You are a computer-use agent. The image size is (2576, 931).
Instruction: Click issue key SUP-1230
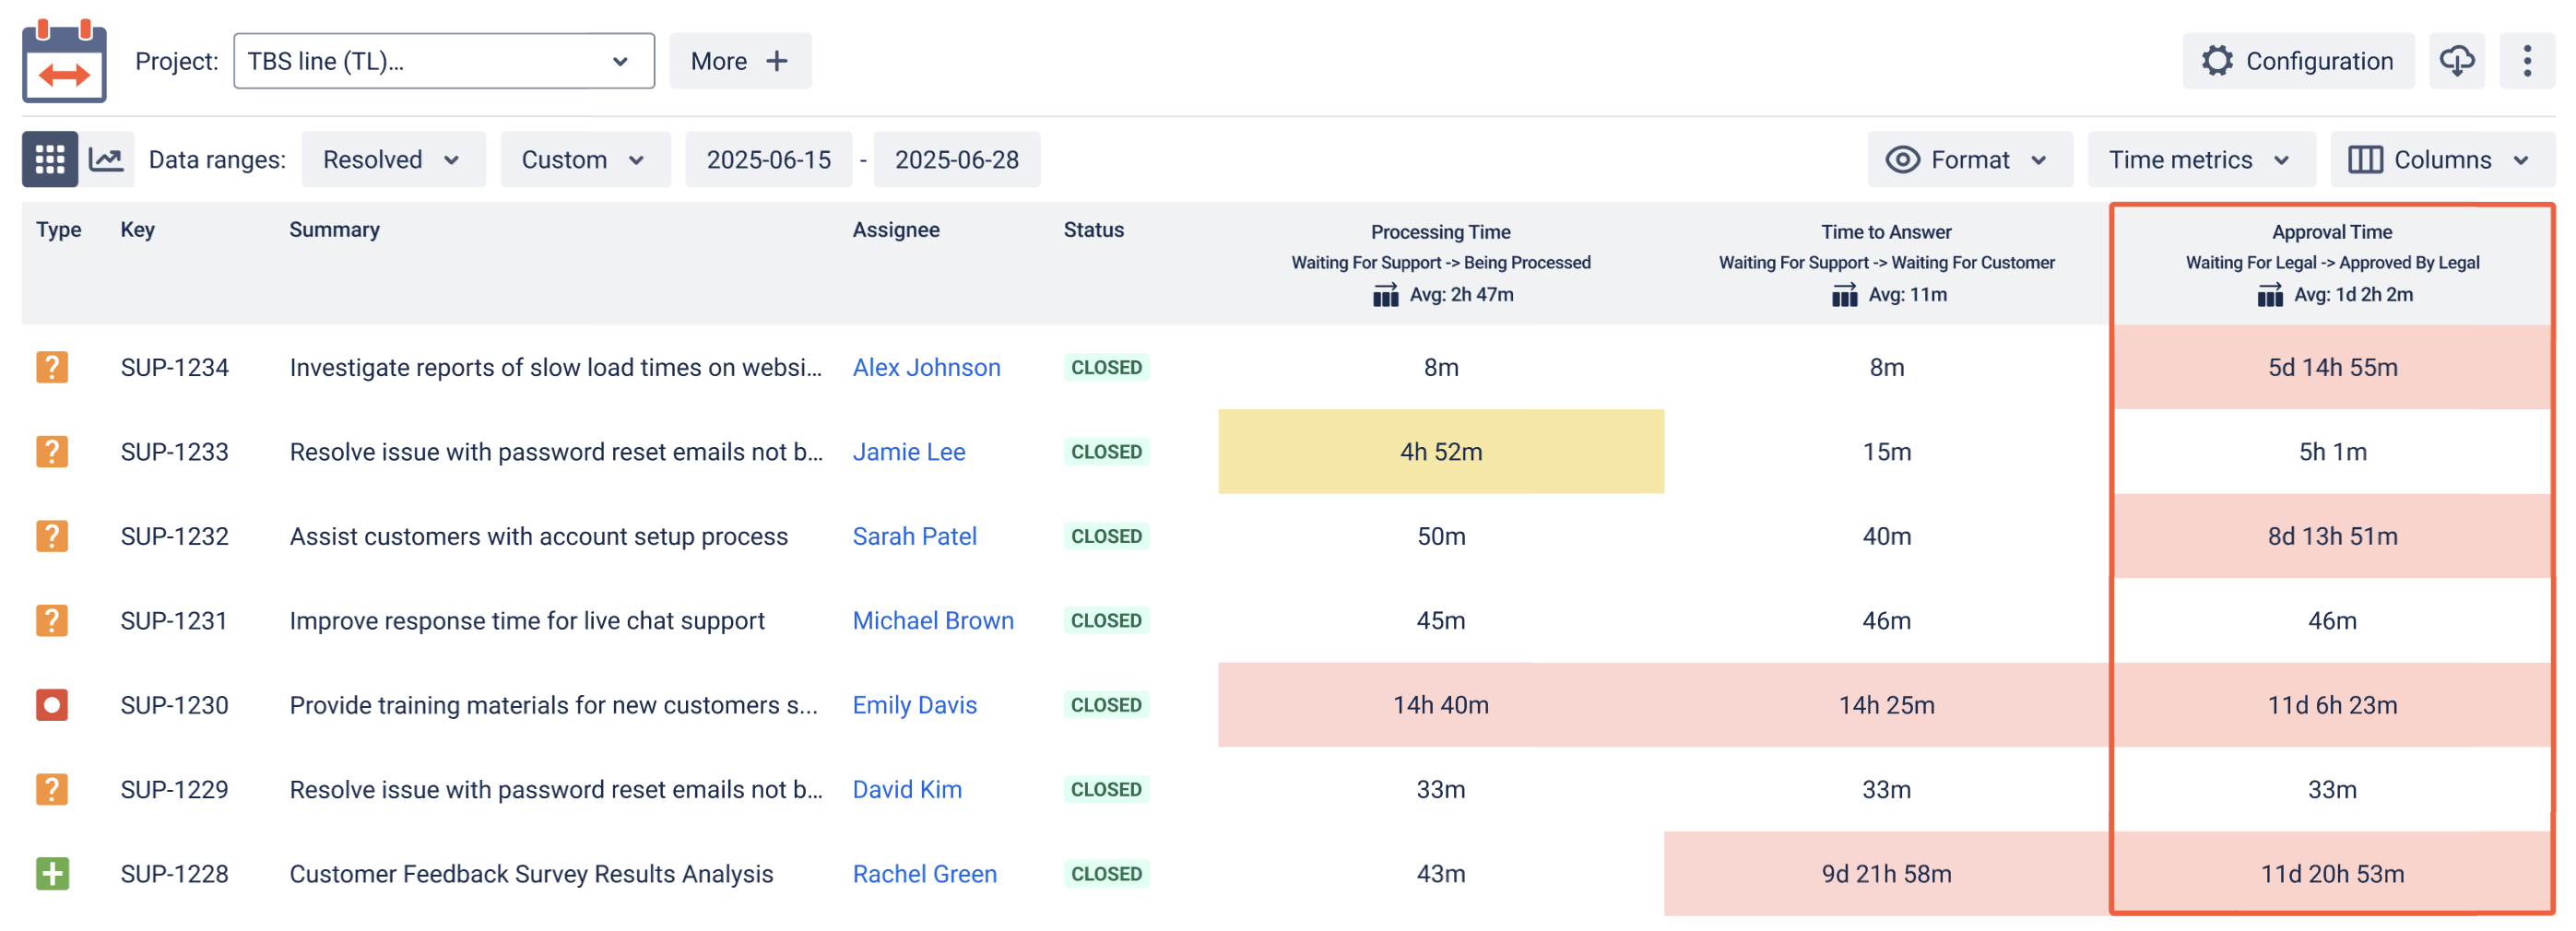(174, 705)
